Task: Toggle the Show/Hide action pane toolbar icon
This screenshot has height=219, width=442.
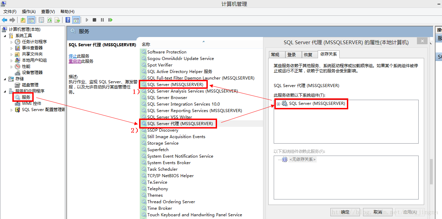Action: point(76,20)
